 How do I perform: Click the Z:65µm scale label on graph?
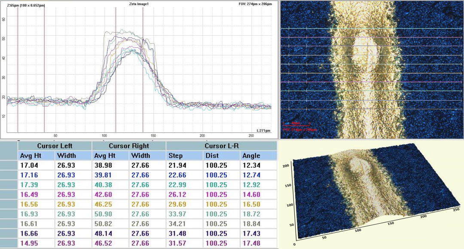point(25,5)
